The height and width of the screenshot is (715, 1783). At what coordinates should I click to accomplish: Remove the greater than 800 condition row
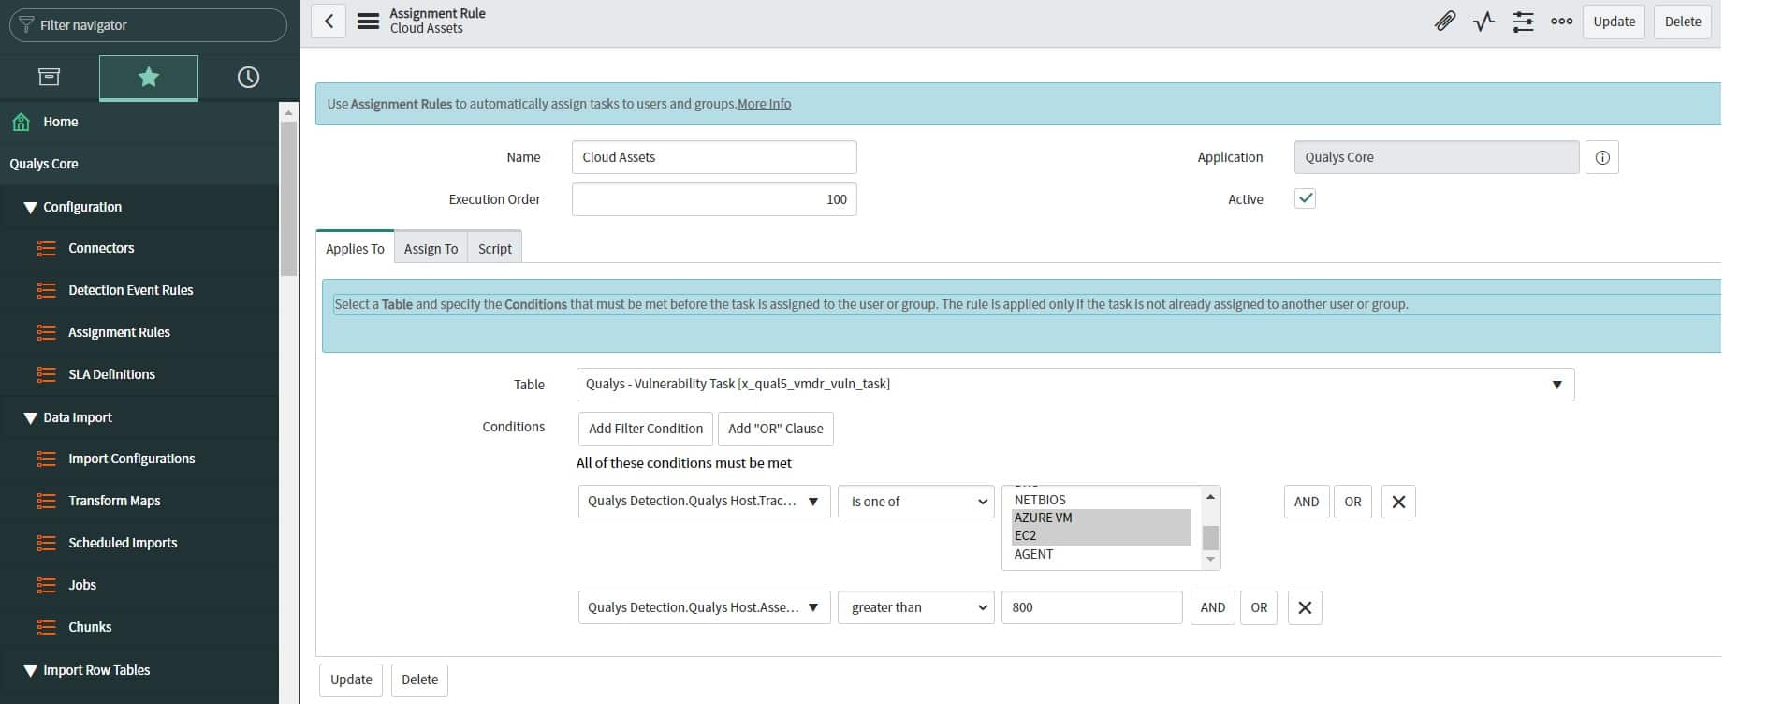point(1305,607)
